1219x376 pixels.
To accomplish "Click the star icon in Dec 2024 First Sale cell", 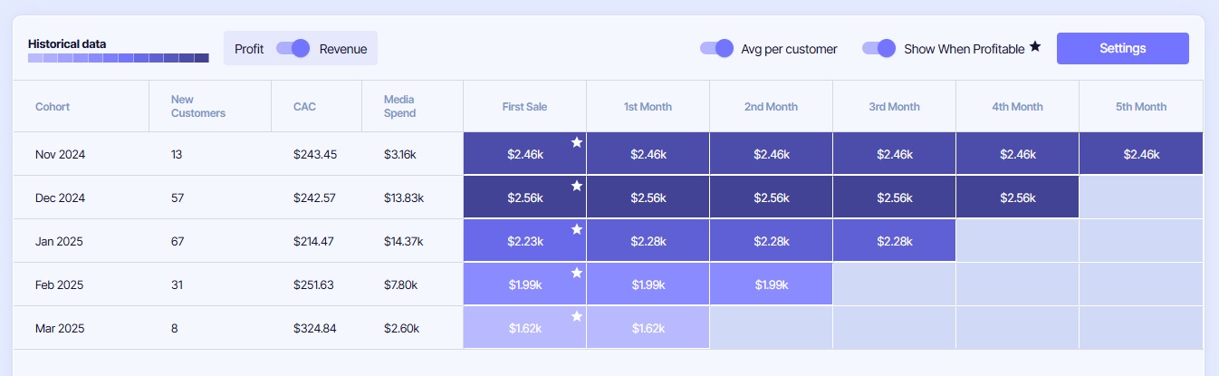I will point(577,186).
